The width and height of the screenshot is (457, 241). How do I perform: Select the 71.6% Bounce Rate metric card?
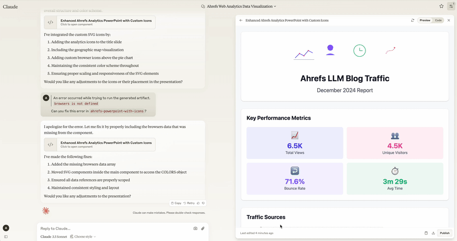[295, 179]
